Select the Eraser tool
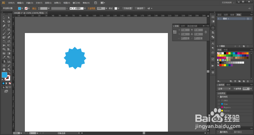 point(9,37)
